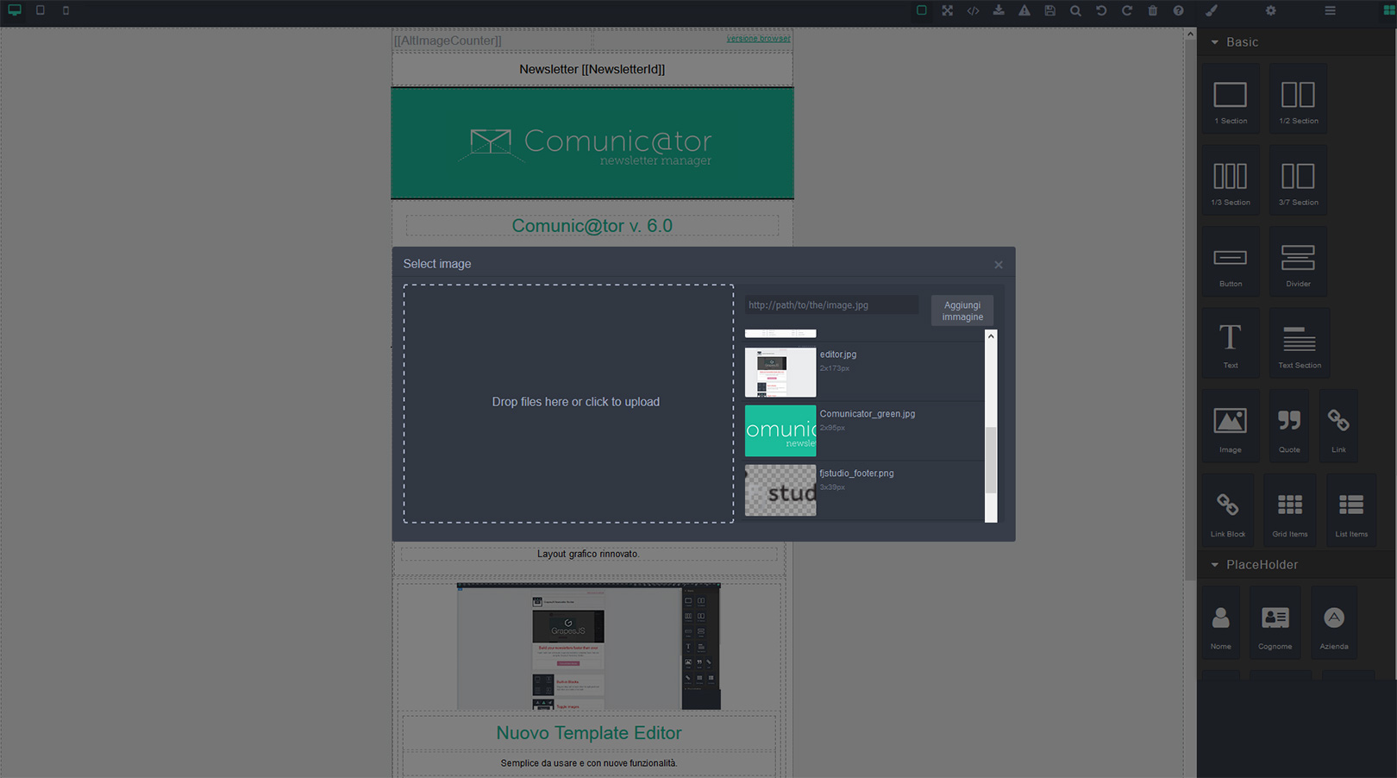The height and width of the screenshot is (778, 1397).
Task: Select the Text block
Action: pyautogui.click(x=1231, y=343)
